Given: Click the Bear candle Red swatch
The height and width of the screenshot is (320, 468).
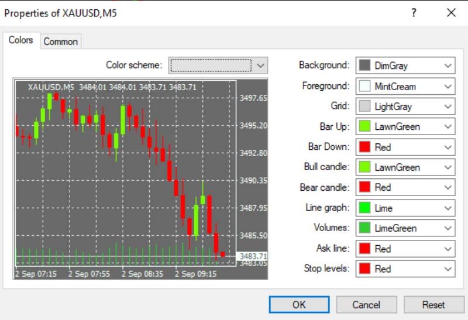Looking at the screenshot, I should (364, 187).
